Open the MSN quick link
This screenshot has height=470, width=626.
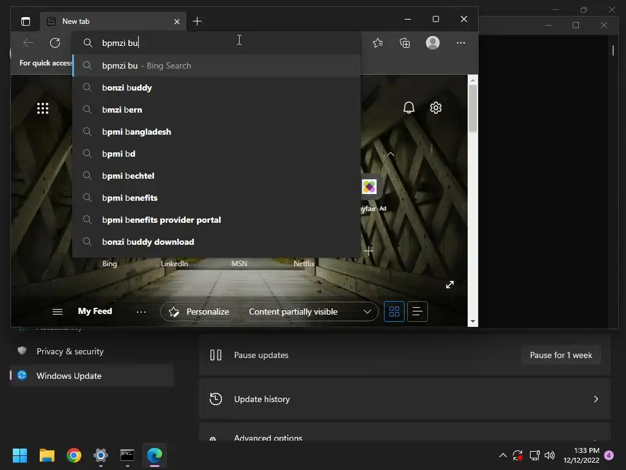(x=239, y=264)
